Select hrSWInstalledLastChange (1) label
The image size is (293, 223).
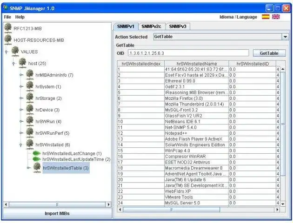point(72,154)
